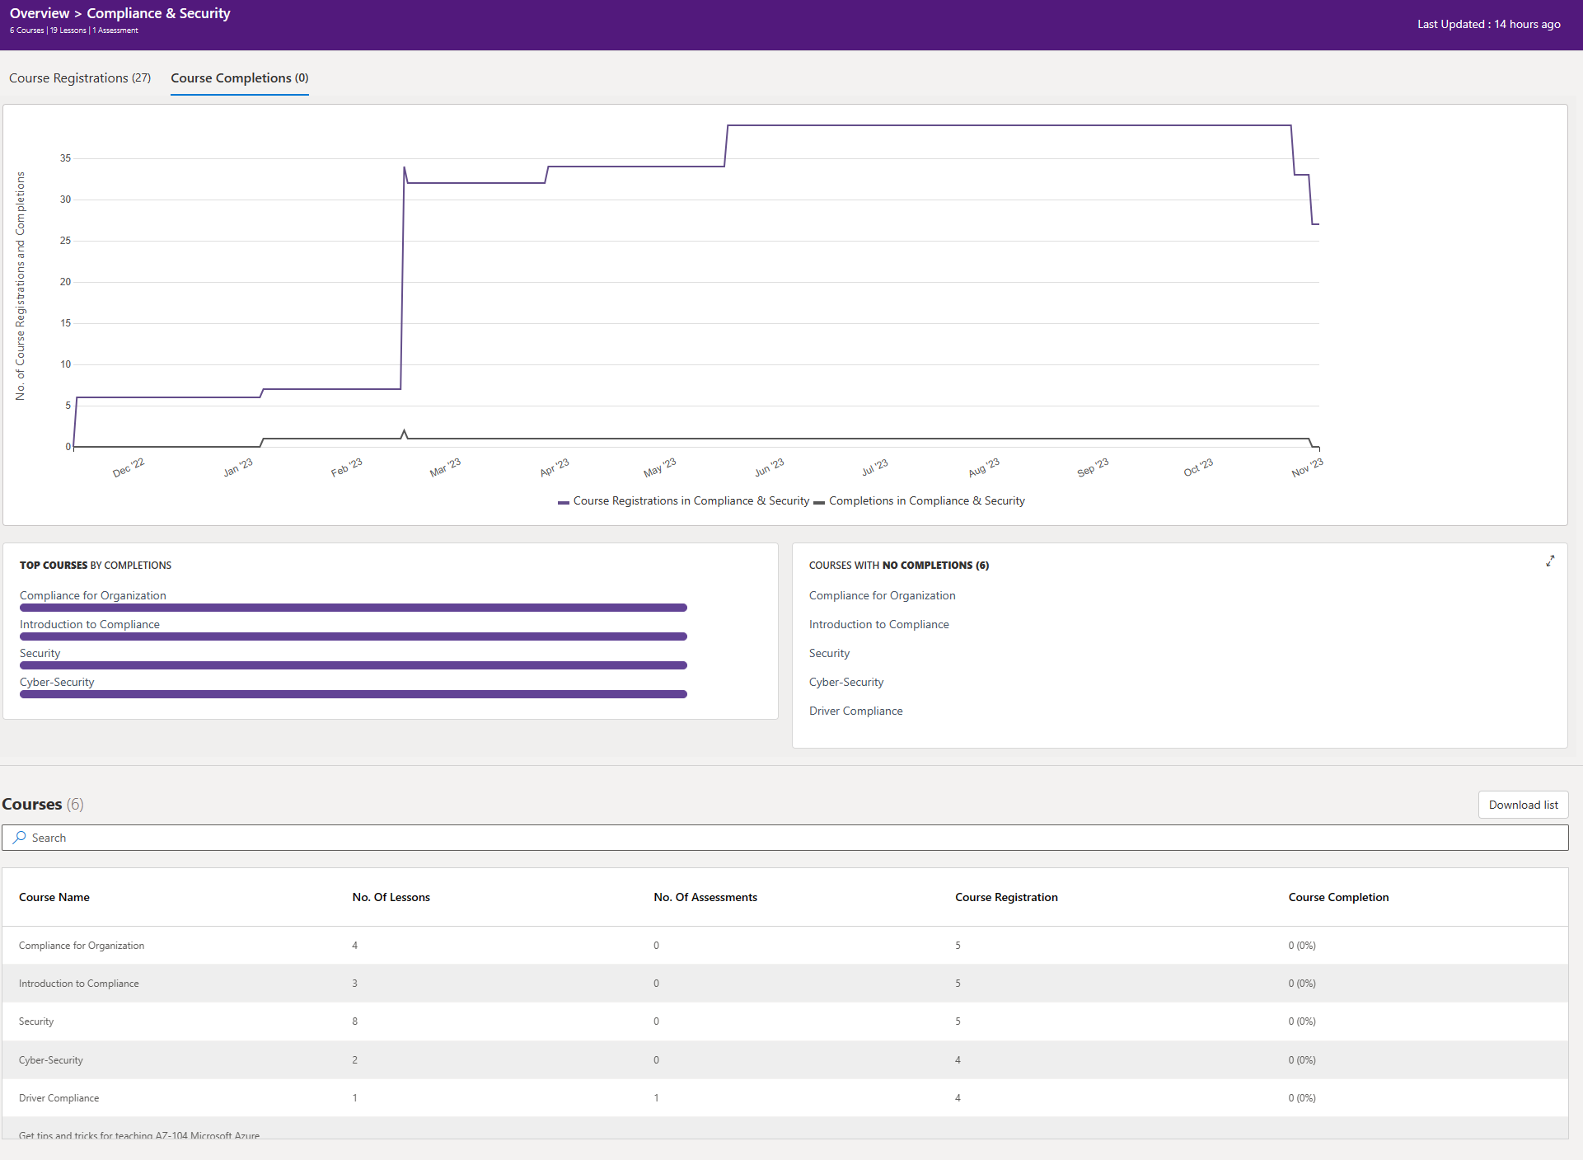Go back to Overview breadcrumb
The height and width of the screenshot is (1160, 1583).
click(x=40, y=13)
